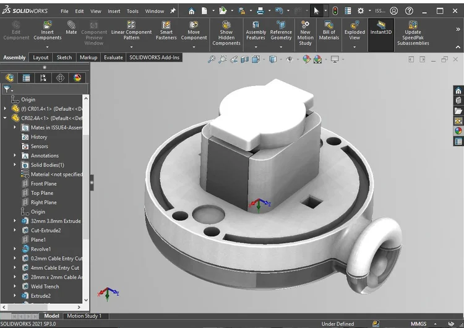Click the Smart Fasteners tool
The image size is (464, 328).
[166, 31]
